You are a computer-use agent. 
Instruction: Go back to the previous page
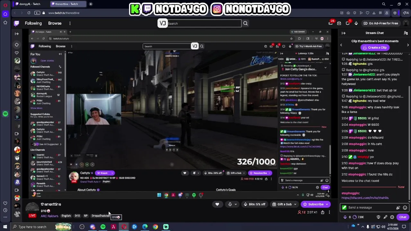(x=14, y=13)
